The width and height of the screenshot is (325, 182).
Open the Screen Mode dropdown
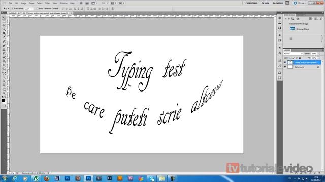click(x=121, y=3)
